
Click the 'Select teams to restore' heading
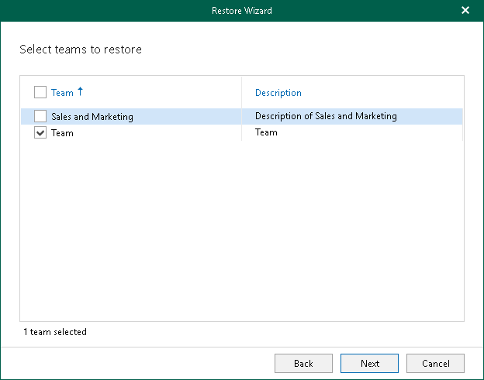tap(81, 50)
